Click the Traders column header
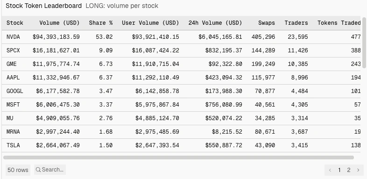Image resolution: width=367 pixels, height=179 pixels. (296, 23)
